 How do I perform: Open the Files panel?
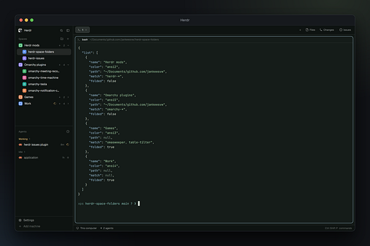pyautogui.click(x=310, y=30)
